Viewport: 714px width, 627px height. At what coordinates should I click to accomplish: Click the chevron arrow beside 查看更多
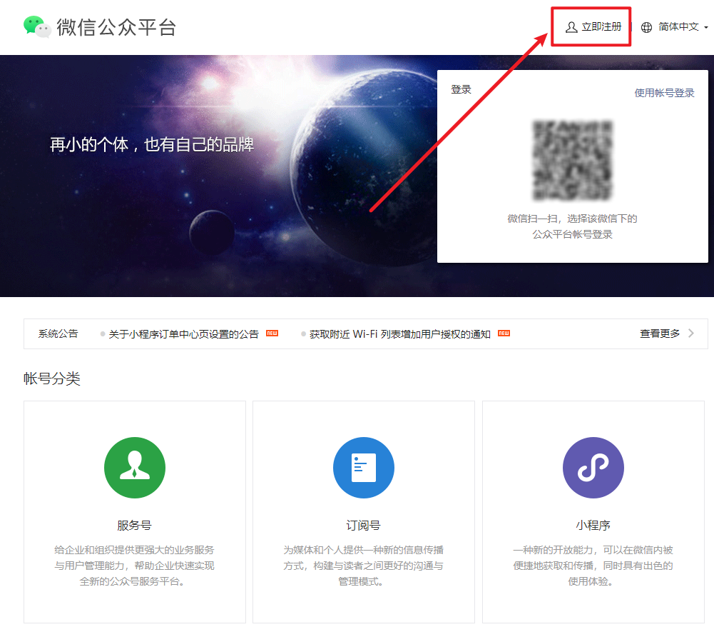pos(691,333)
